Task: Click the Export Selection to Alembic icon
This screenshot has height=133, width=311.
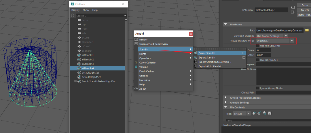Action: [195, 62]
